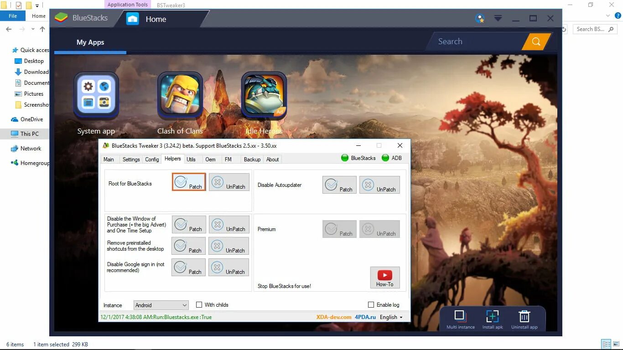
Task: Select Network in Explorer sidebar
Action: coord(26,149)
